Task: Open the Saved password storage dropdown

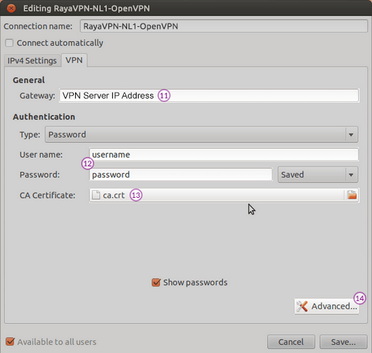Action: tap(318, 175)
